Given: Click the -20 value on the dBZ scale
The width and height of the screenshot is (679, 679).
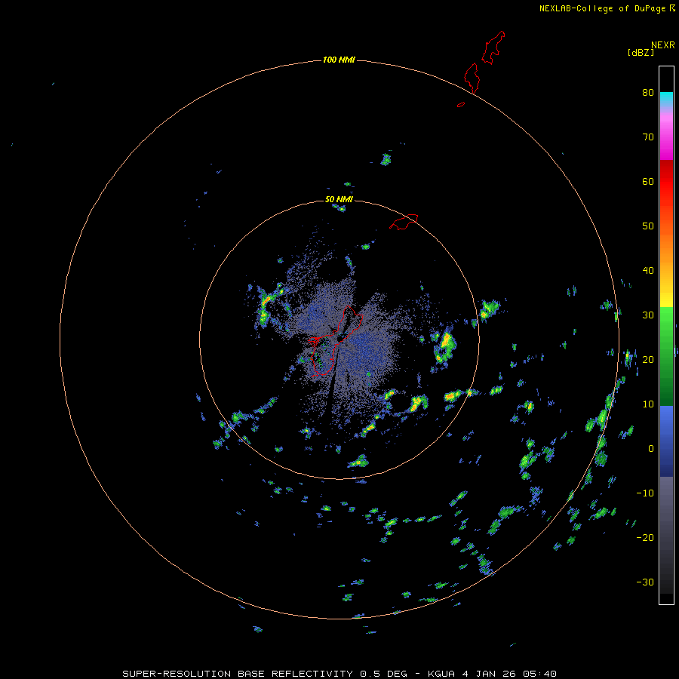Looking at the screenshot, I should [645, 538].
